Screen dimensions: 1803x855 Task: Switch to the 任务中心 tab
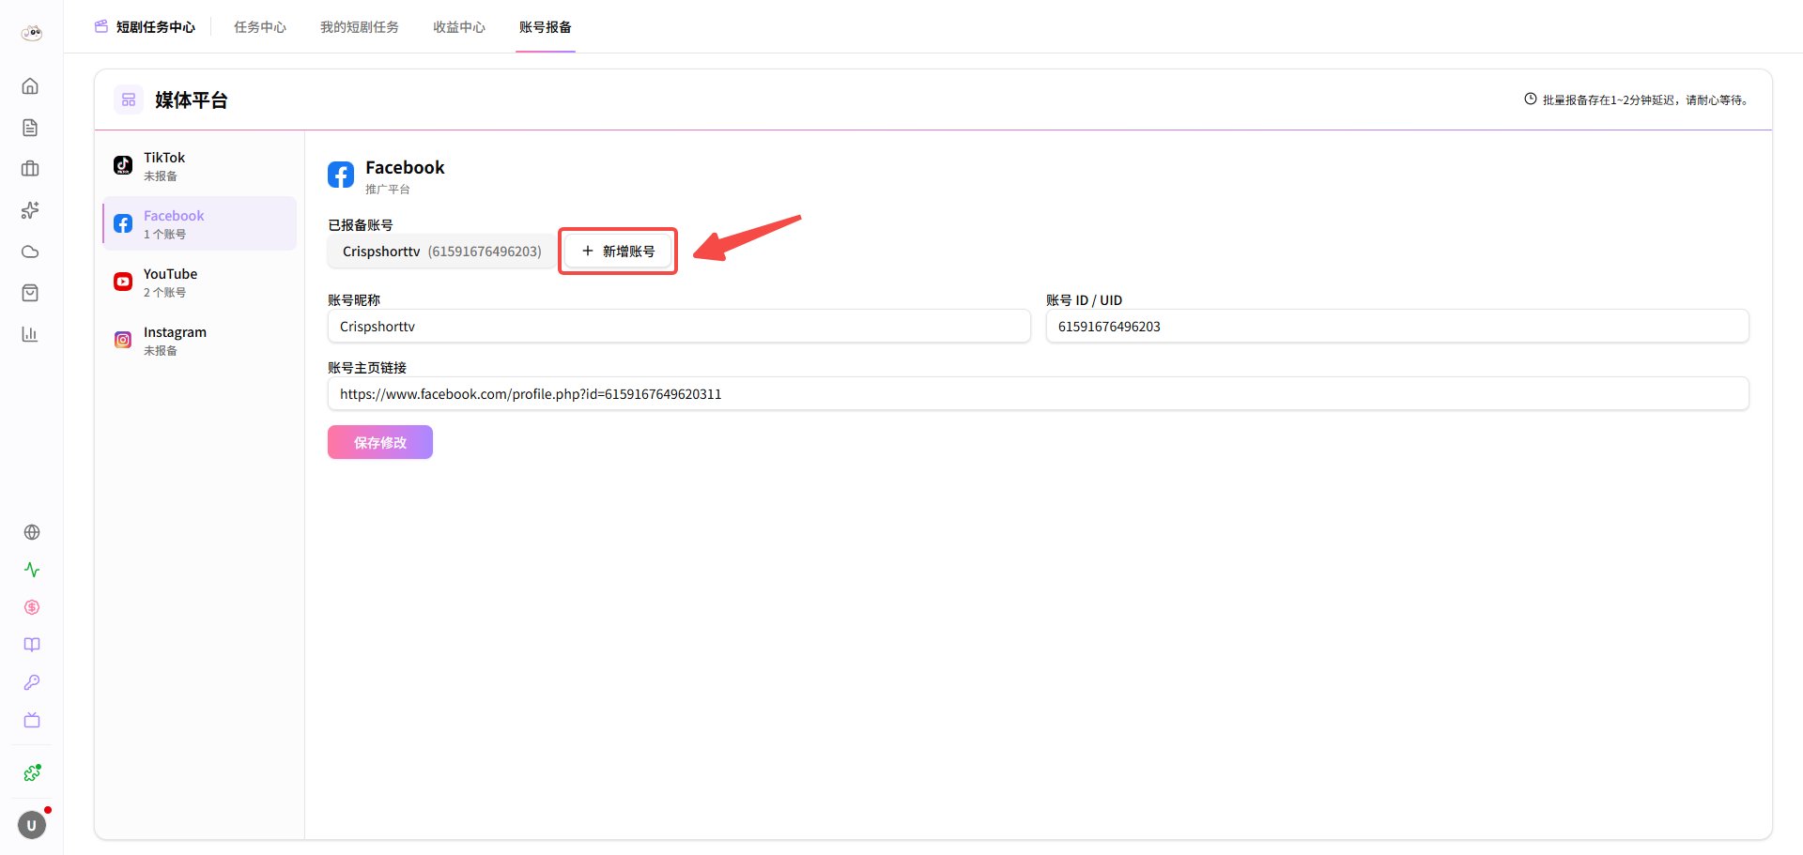(260, 27)
